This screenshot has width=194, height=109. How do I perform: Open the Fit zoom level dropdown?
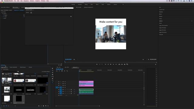[x=75, y=59]
